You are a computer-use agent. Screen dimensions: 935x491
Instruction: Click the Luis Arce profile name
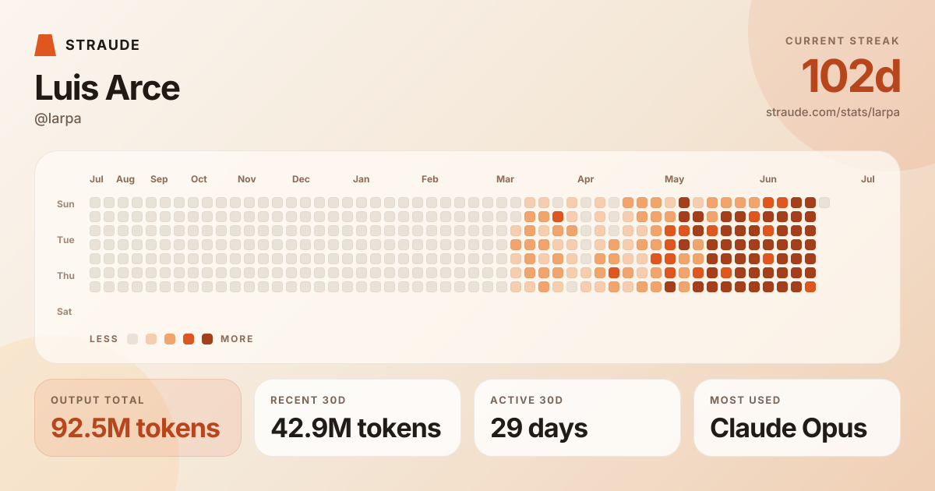107,88
